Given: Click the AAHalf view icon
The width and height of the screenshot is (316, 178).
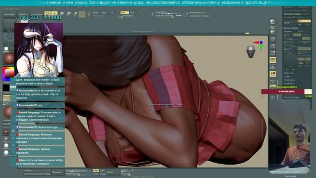Looking at the screenshot, I should (273, 53).
